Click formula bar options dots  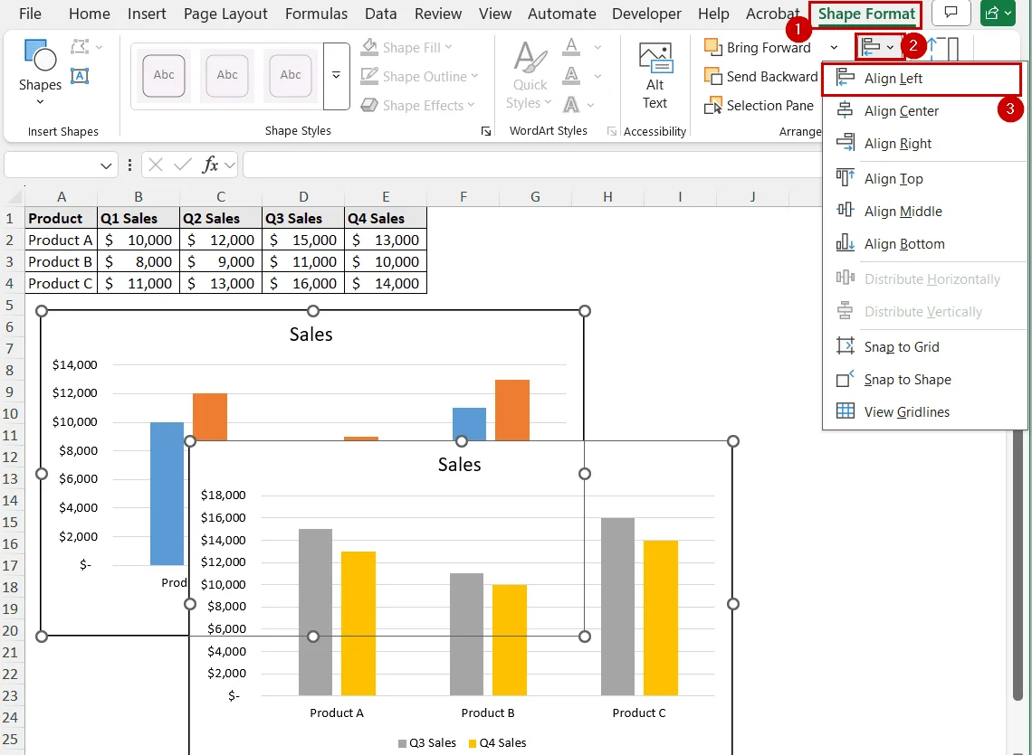[x=129, y=165]
